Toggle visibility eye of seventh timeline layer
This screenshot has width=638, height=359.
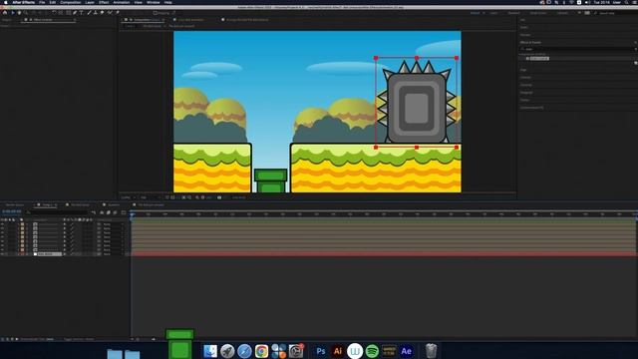tap(2, 249)
